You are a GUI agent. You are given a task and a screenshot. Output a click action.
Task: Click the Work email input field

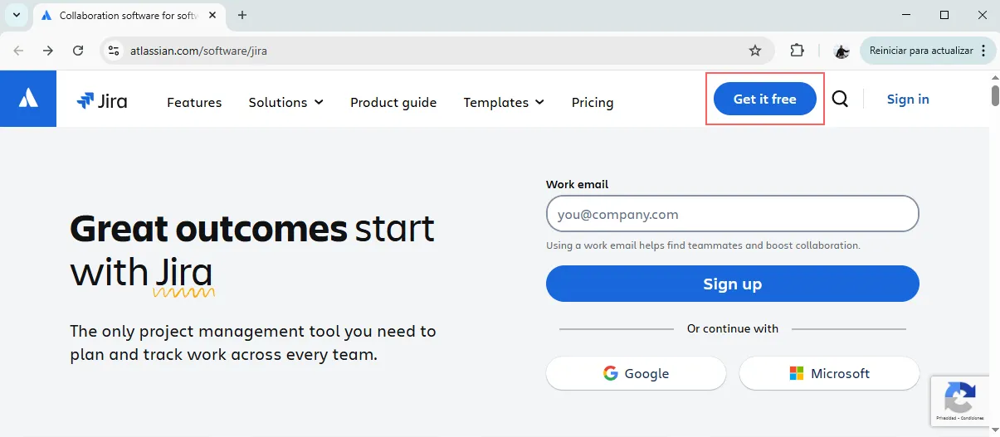click(732, 214)
